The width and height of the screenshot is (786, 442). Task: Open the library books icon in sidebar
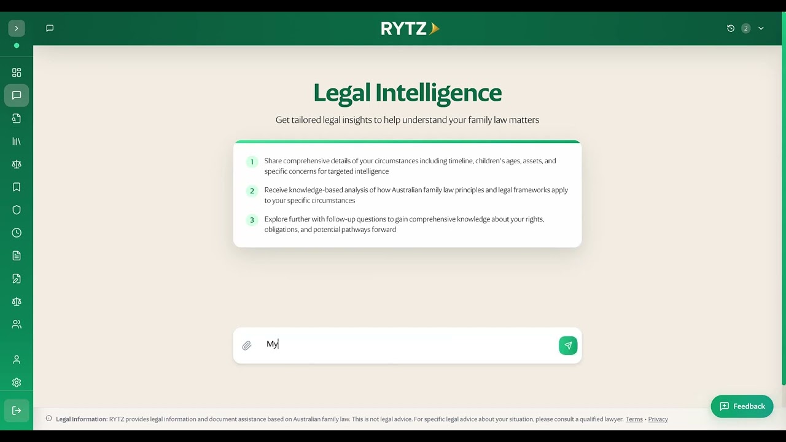pos(17,141)
